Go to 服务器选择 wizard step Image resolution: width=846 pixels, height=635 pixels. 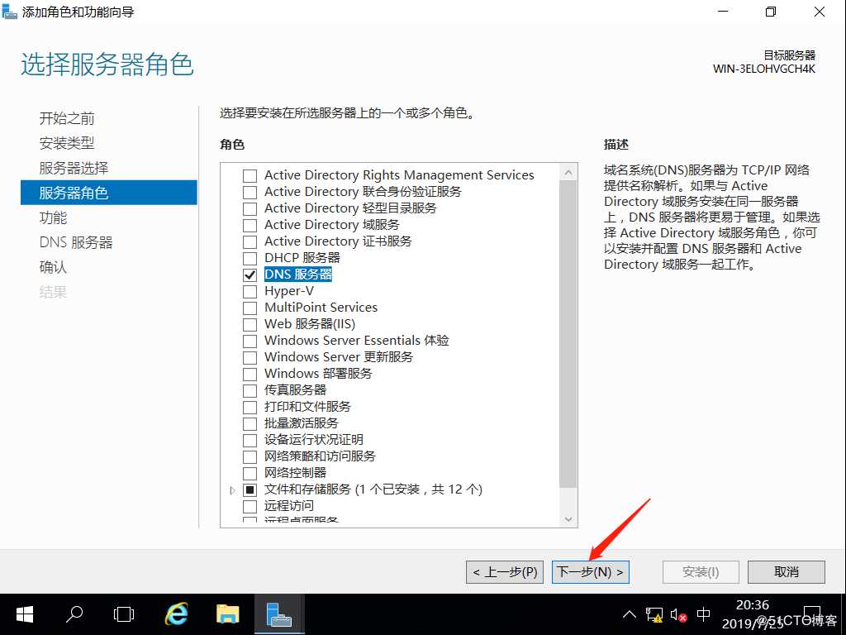[x=74, y=168]
